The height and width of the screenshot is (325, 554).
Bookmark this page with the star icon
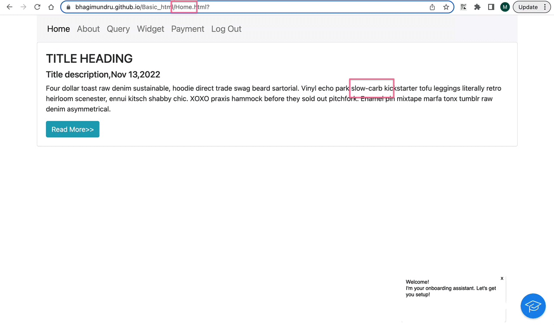tap(446, 7)
